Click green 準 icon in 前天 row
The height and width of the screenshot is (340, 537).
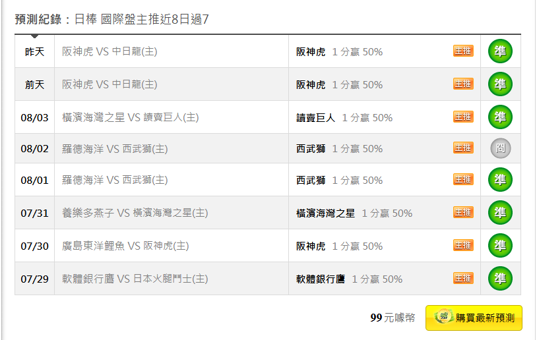click(500, 84)
